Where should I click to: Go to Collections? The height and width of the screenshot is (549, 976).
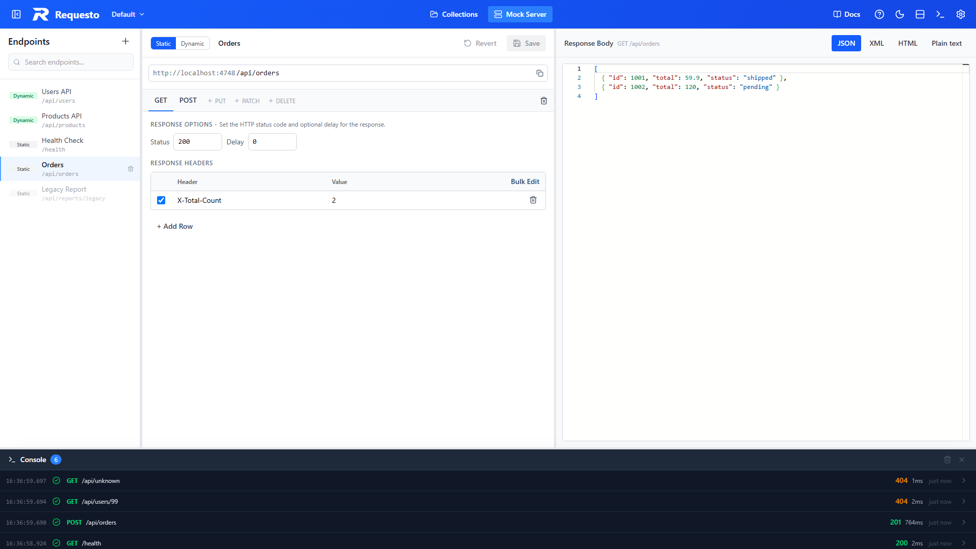pos(454,14)
